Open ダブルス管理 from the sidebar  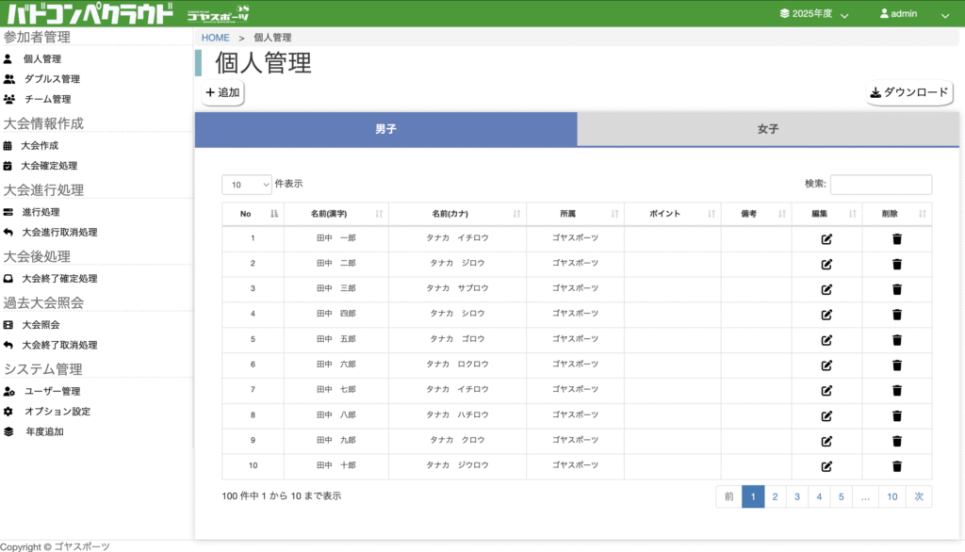52,79
